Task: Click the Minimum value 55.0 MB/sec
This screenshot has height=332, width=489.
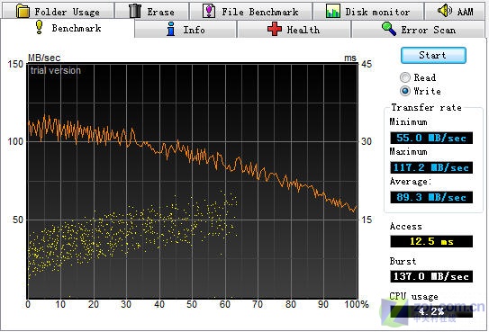Action: coord(431,138)
